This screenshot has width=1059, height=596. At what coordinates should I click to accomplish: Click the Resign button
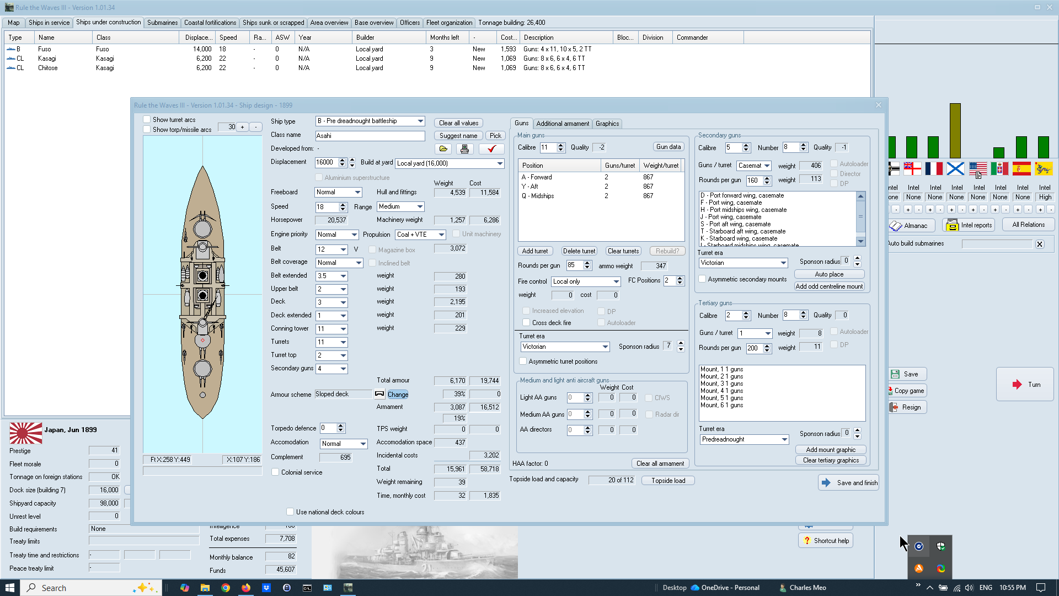pyautogui.click(x=907, y=407)
